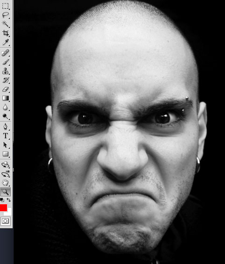The height and width of the screenshot is (264, 225).
Task: Pick the Eyedropper tool
Action: 6,42
